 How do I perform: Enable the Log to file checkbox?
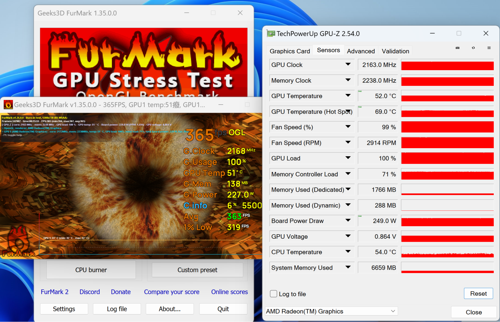[x=273, y=294]
